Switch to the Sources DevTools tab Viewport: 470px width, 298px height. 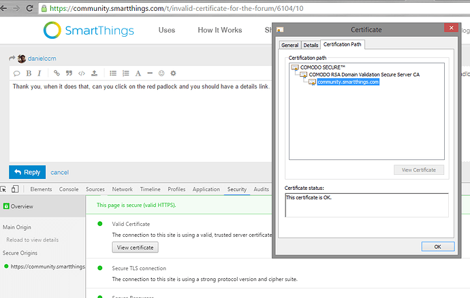[x=95, y=189]
